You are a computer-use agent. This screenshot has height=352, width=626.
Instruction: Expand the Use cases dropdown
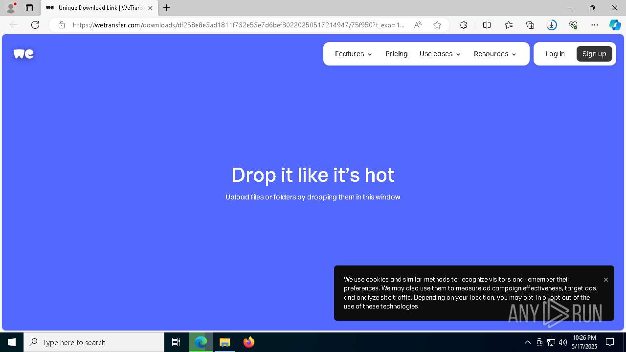pyautogui.click(x=440, y=54)
